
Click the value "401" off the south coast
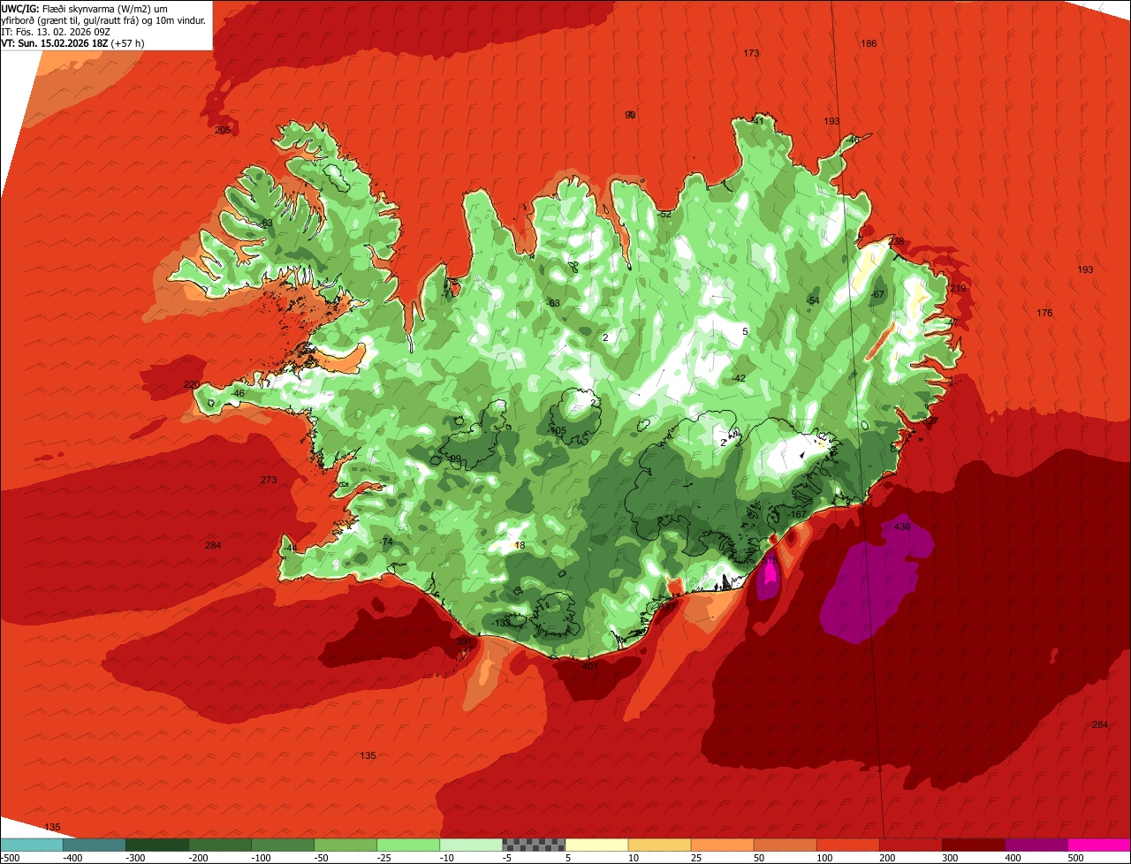coord(590,666)
